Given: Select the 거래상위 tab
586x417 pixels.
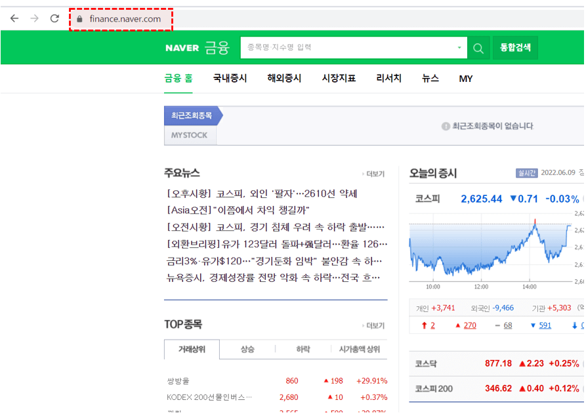Looking at the screenshot, I should 192,349.
